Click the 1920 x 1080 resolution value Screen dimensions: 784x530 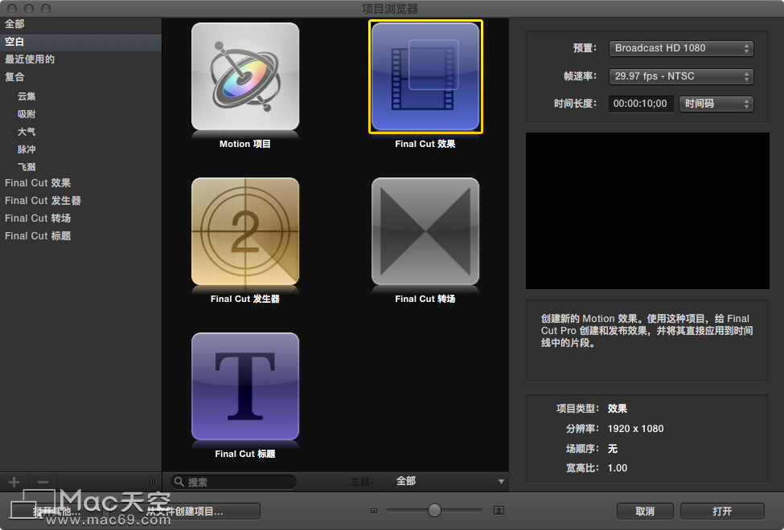[635, 429]
